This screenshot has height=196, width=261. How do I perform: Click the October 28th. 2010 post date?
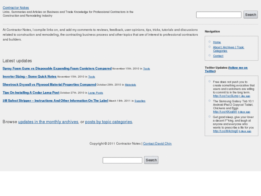(x=109, y=85)
